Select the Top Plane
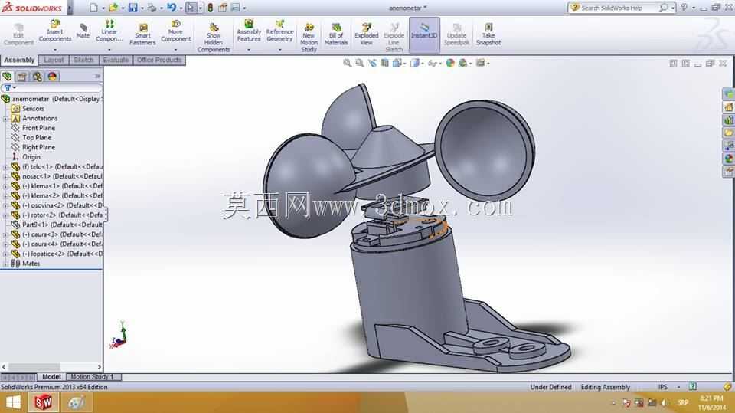 pyautogui.click(x=37, y=137)
